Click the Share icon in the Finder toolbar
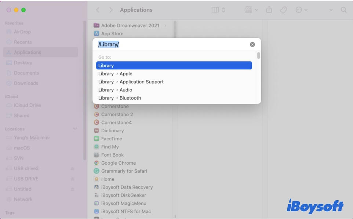Screen dimensions: 353x219 tap(269, 10)
